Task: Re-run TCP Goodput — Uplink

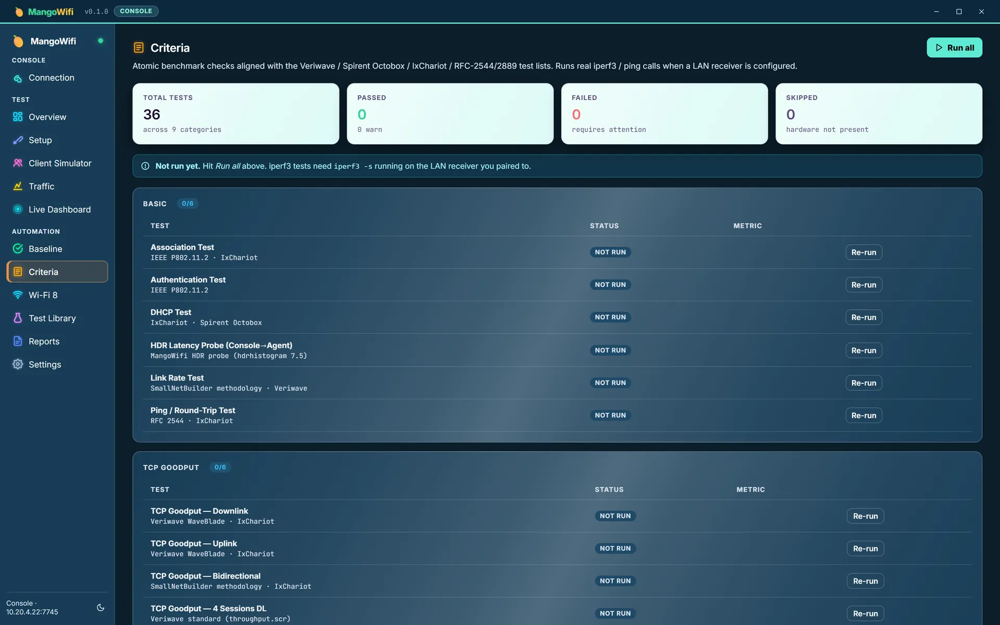Action: click(x=865, y=548)
